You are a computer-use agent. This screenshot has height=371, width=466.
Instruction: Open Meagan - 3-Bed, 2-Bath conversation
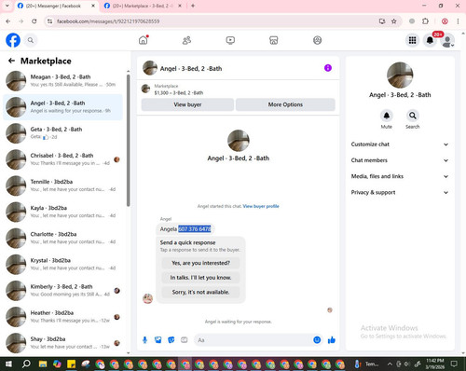tap(62, 81)
